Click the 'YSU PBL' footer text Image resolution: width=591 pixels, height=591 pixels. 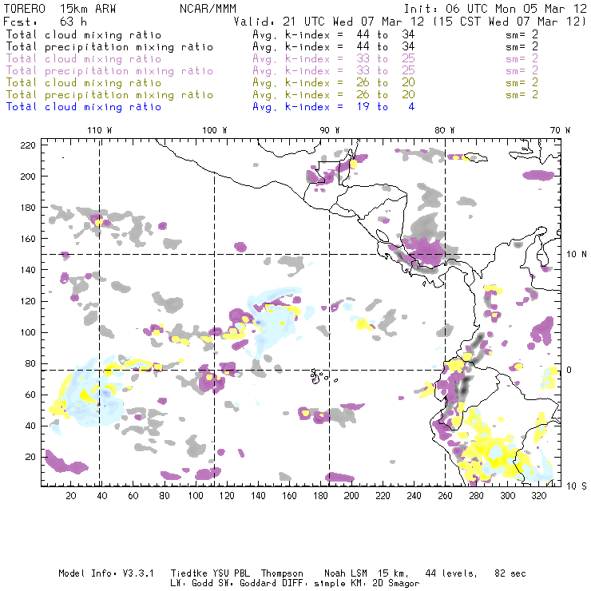231,573
